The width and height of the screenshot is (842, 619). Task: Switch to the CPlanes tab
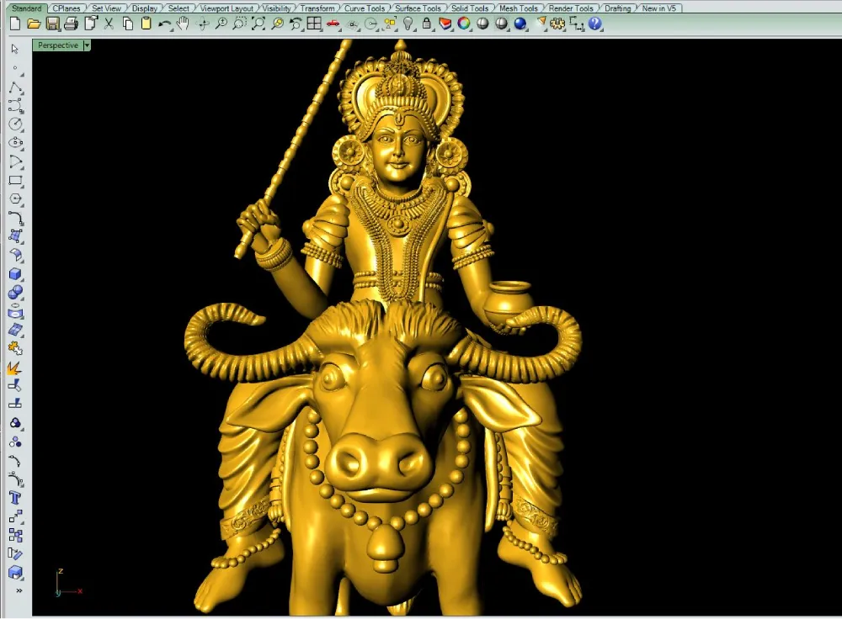click(x=67, y=8)
